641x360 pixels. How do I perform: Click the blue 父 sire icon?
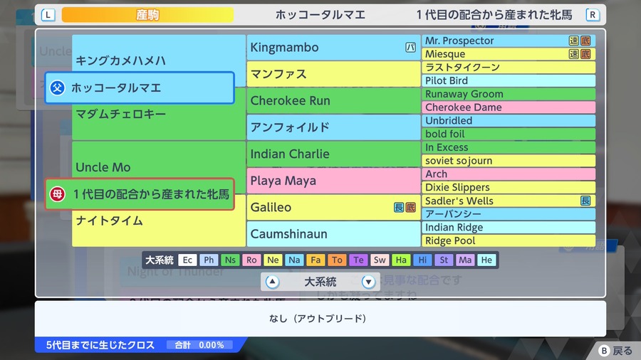58,88
